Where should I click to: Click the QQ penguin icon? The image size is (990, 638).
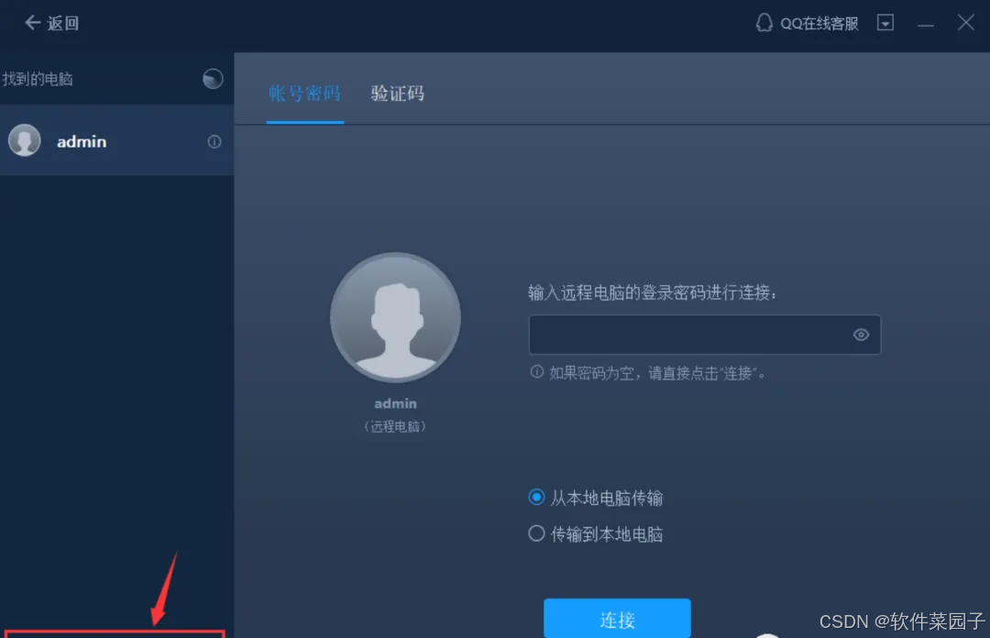pyautogui.click(x=764, y=23)
